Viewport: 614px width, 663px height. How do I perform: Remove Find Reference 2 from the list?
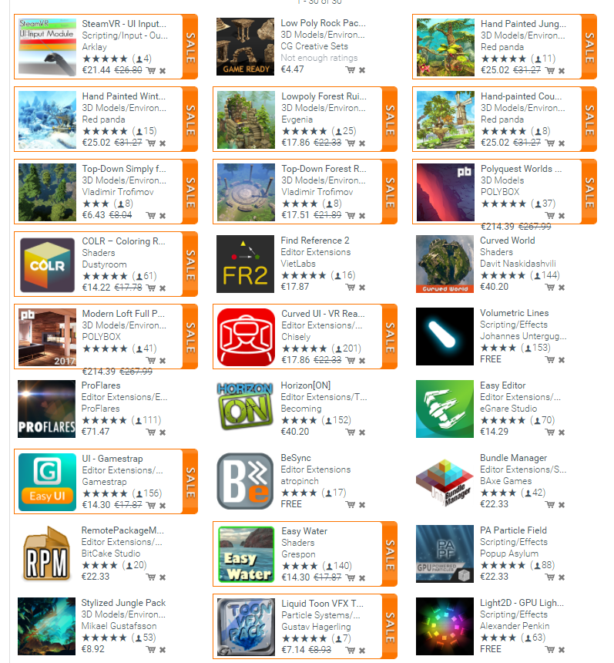[362, 288]
